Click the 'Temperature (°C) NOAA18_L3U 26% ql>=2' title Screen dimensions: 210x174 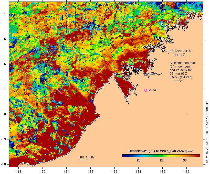coord(160,151)
